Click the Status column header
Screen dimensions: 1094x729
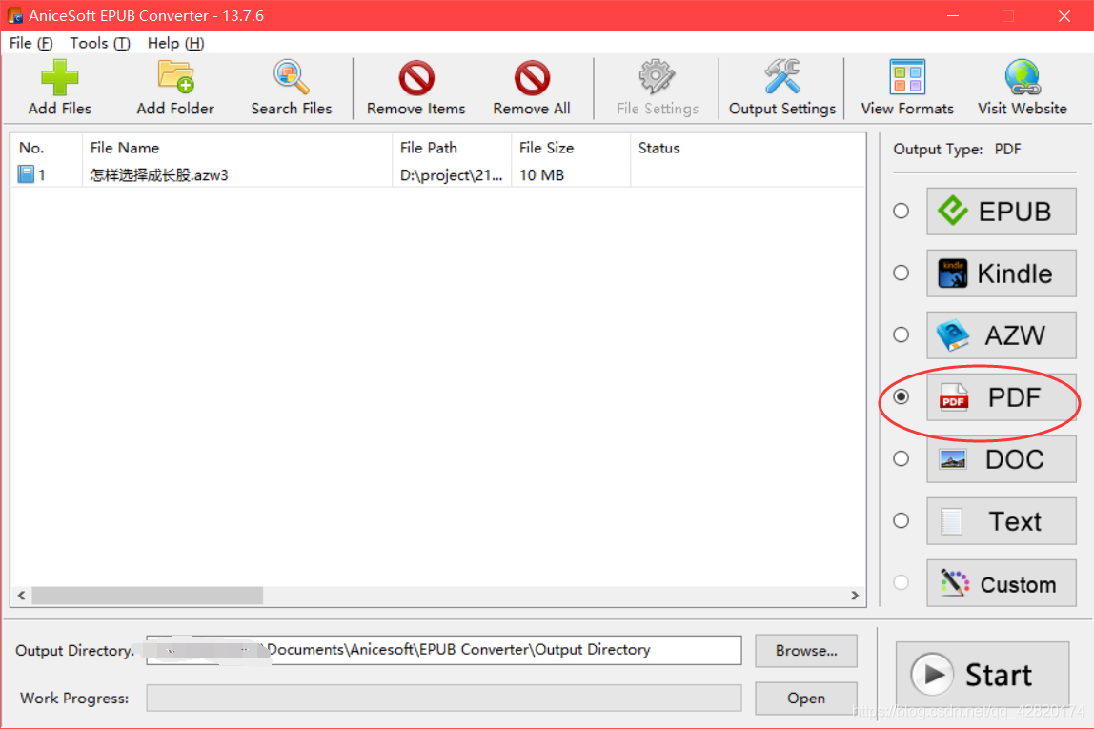[748, 148]
